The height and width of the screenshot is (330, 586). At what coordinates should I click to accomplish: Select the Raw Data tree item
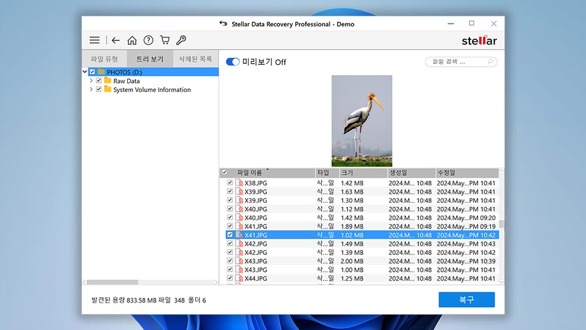[127, 81]
